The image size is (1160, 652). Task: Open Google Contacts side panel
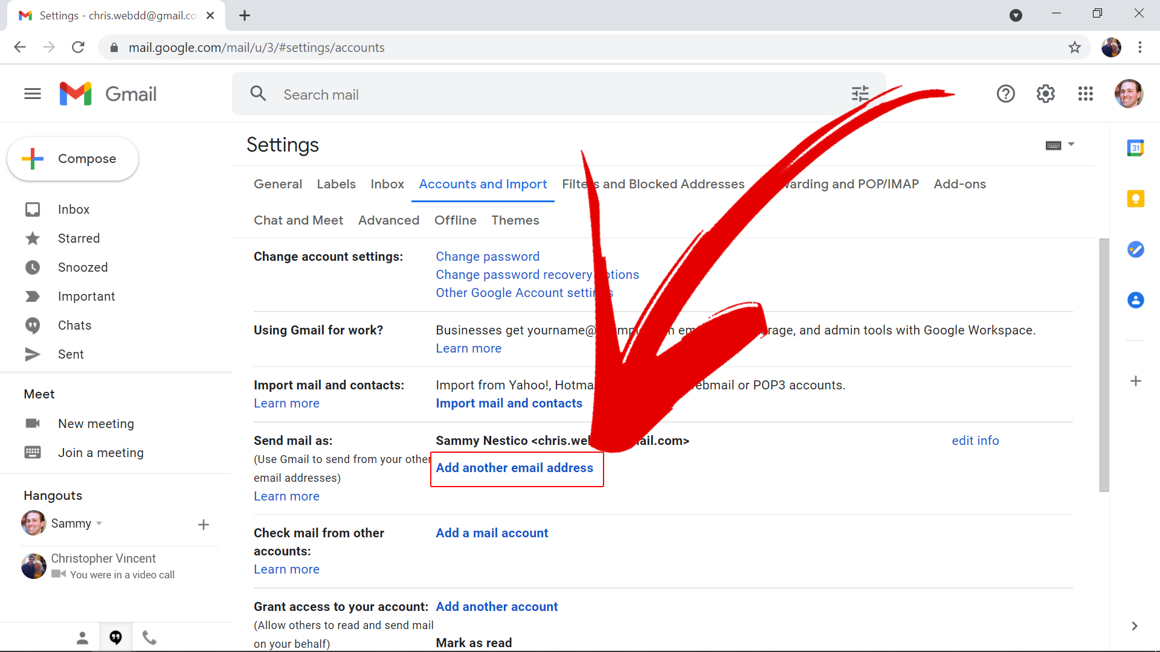[x=1135, y=300]
